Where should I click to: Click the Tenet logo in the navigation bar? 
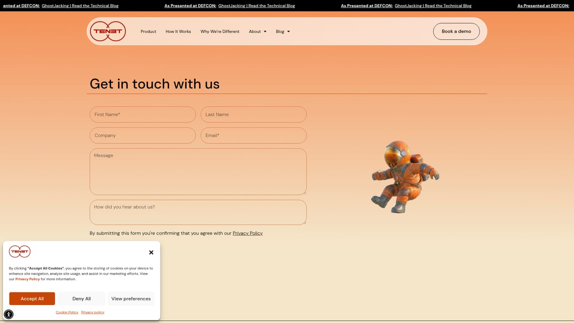(108, 31)
